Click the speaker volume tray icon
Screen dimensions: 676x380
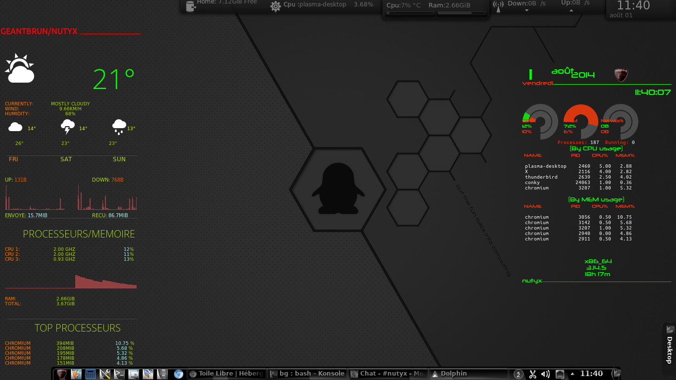[x=546, y=374]
